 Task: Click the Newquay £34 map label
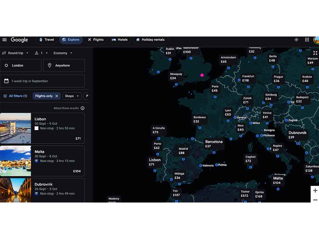pos(176,76)
